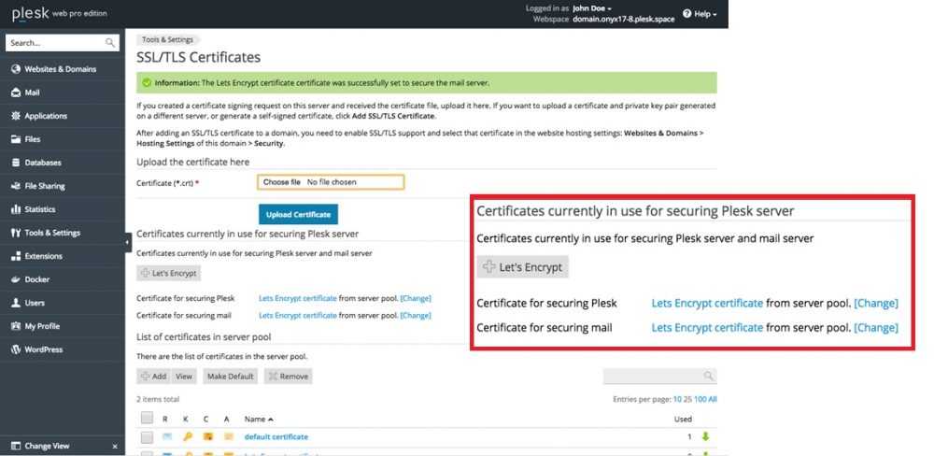Viewport: 934px width, 456px height.
Task: Click Let's Encrypt button on the main page
Action: [x=168, y=273]
